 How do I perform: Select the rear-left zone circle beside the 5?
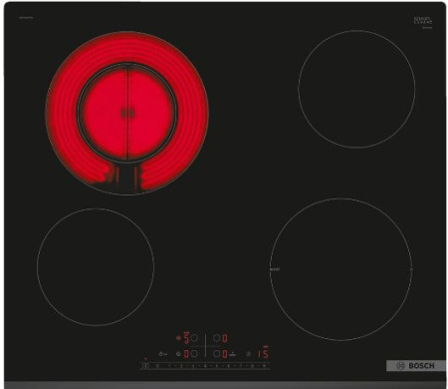point(194,338)
